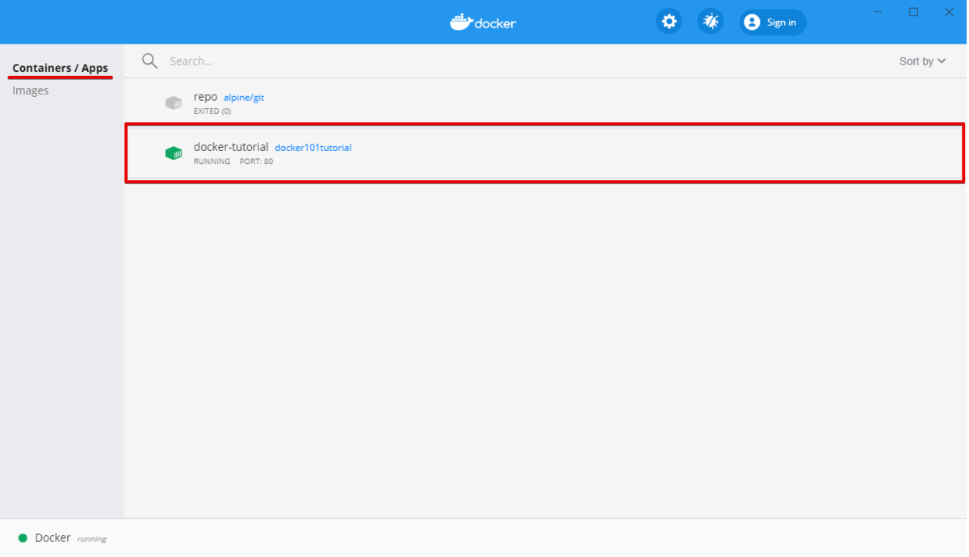Click the RUNNING status of docker-tutorial
969x557 pixels.
(x=212, y=161)
